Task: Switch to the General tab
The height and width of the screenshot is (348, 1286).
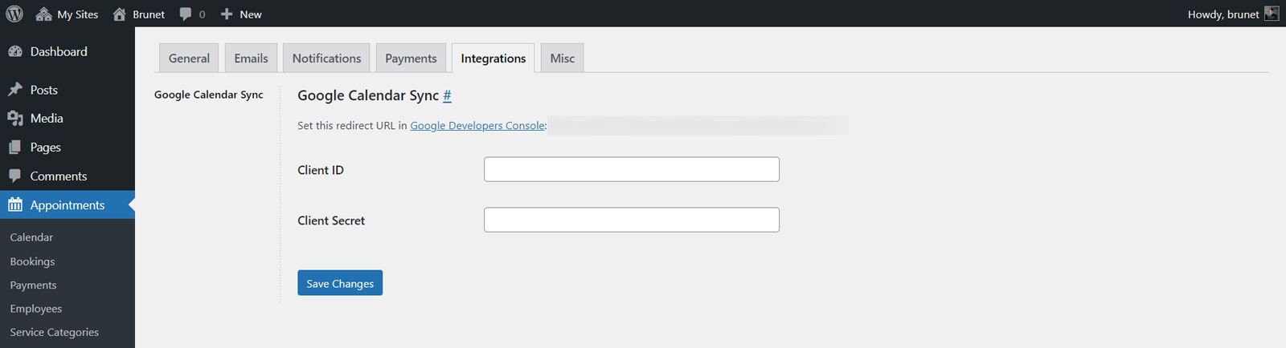Action: pos(189,58)
